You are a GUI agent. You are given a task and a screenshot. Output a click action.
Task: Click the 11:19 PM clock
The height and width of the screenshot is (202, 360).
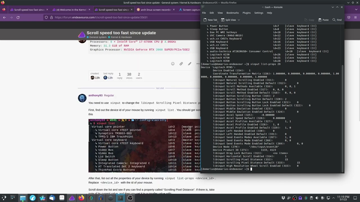(343, 198)
